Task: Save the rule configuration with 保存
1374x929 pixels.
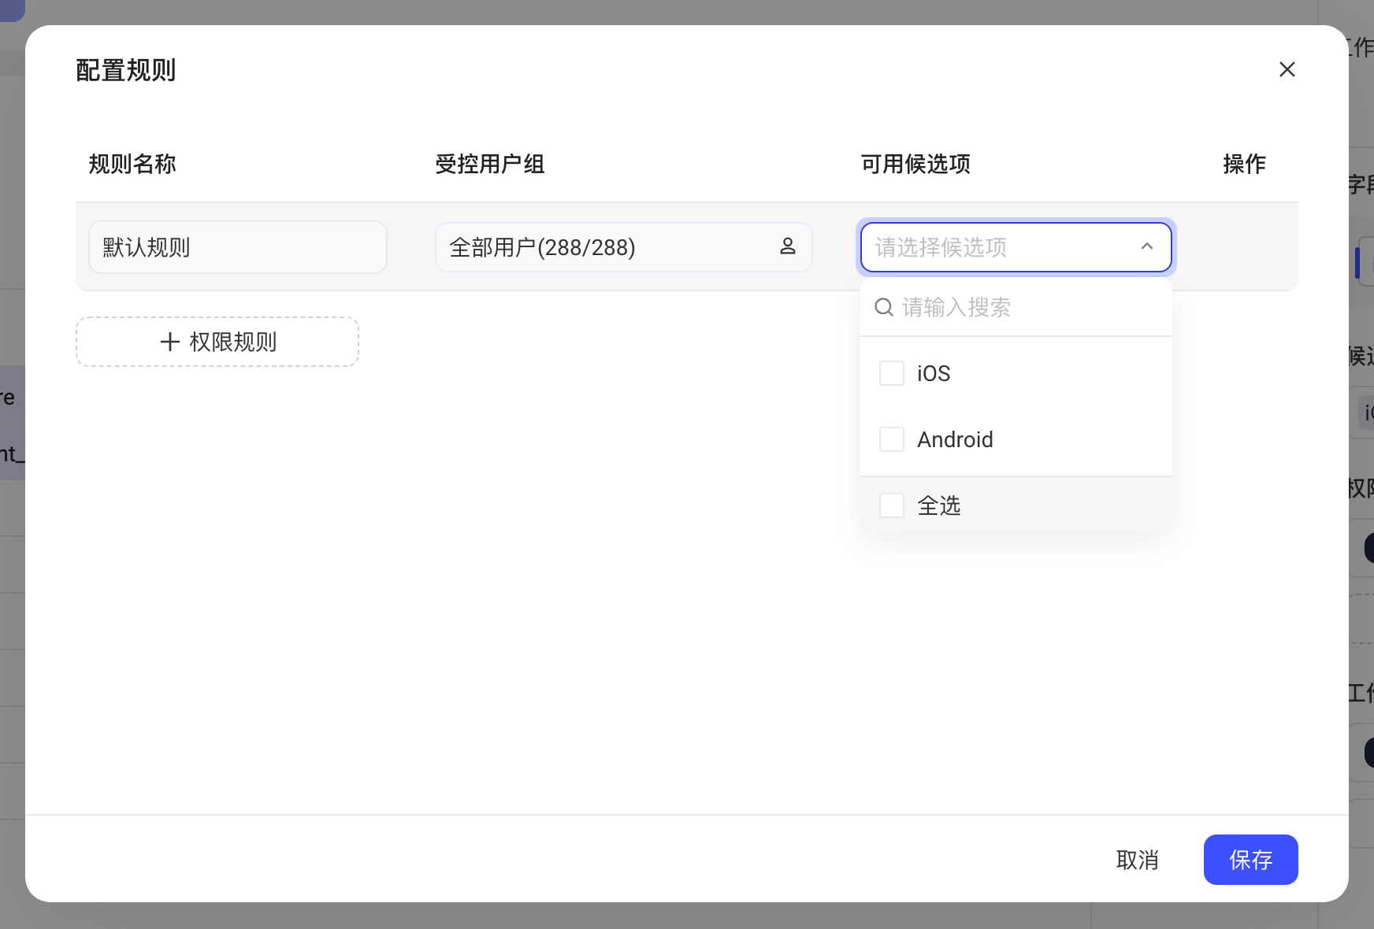Action: tap(1251, 860)
